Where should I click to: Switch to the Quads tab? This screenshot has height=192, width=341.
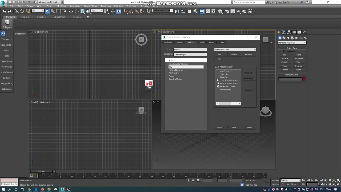pyautogui.click(x=202, y=42)
